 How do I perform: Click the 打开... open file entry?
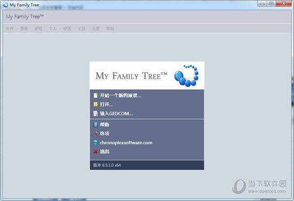click(x=103, y=104)
